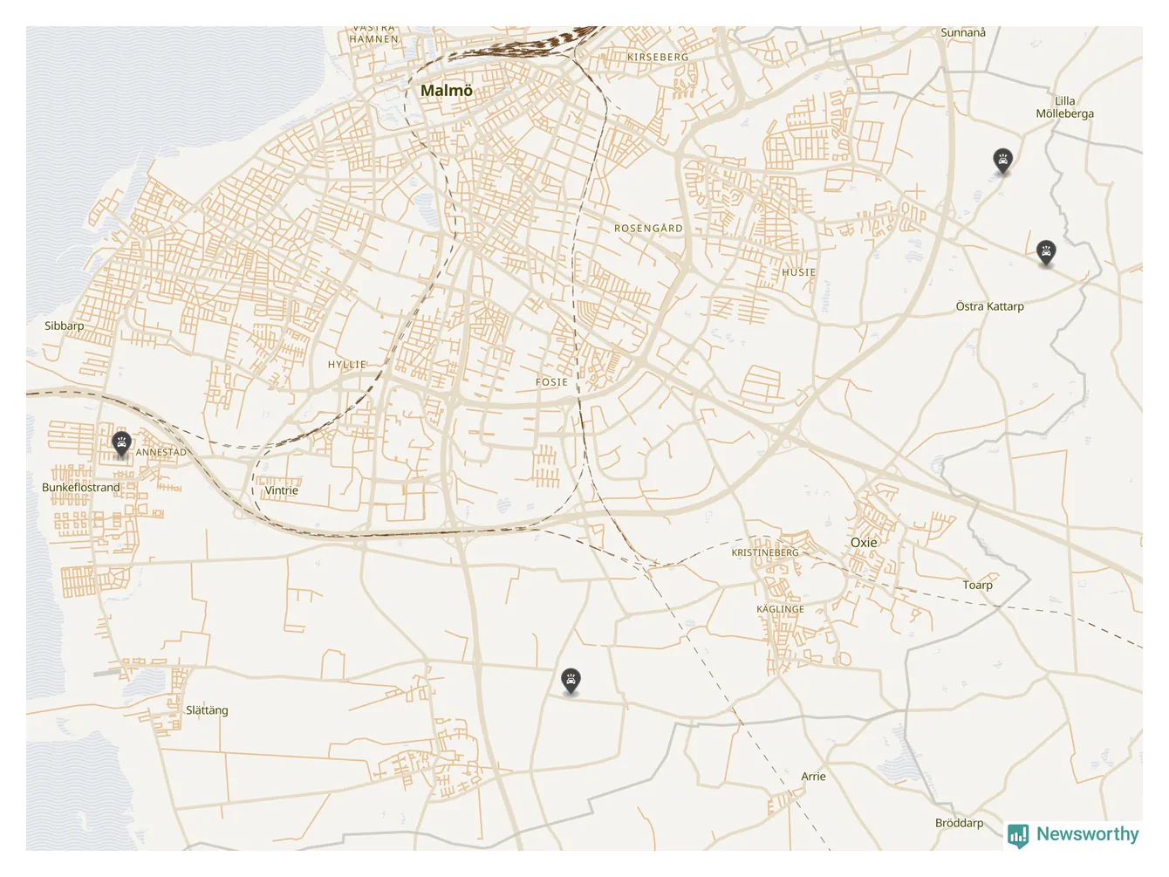Click the Bröddarp label
The image size is (1169, 877).
coord(959,824)
